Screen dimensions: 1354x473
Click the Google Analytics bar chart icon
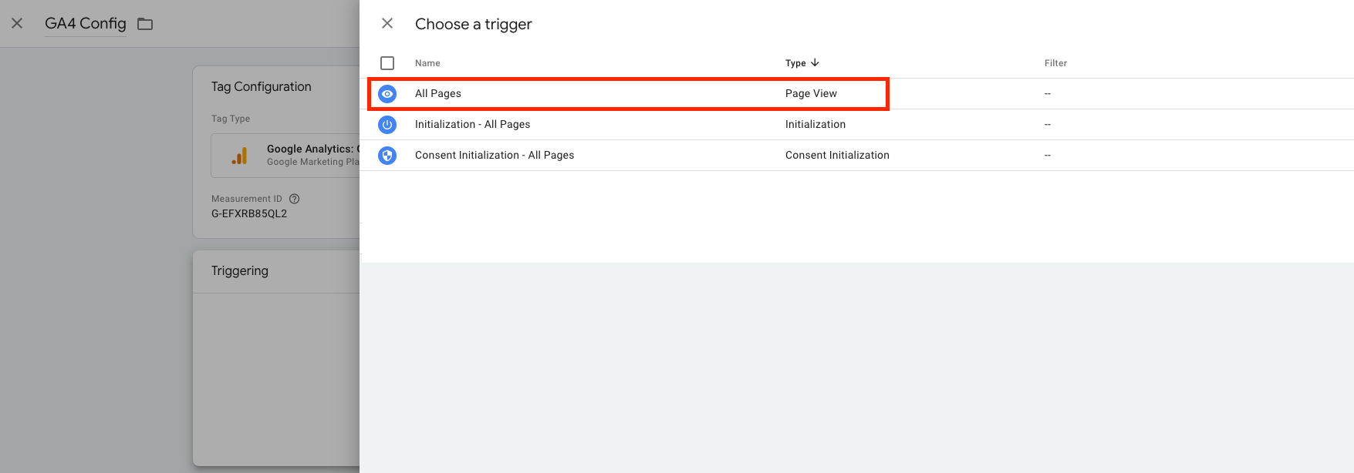(x=239, y=156)
